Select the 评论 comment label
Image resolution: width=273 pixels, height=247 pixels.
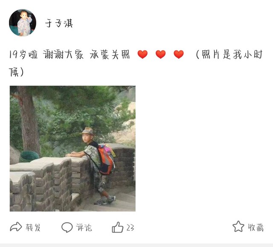(84, 227)
